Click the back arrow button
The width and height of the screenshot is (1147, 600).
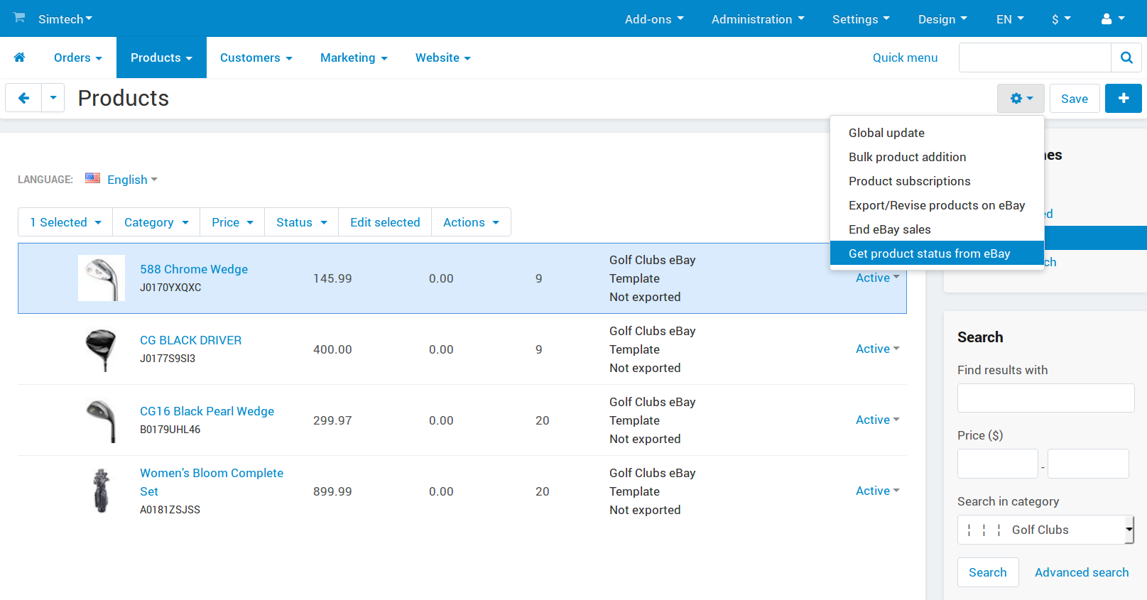(23, 98)
